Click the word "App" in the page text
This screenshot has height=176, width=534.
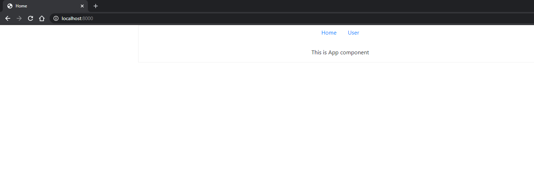333,53
